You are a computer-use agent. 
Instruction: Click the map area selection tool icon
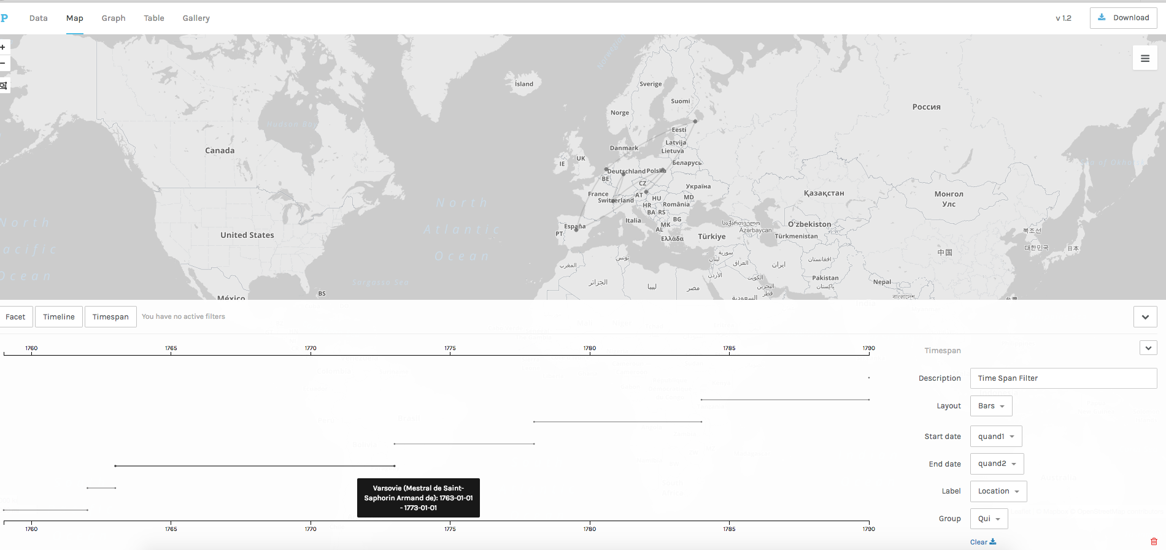(3, 85)
